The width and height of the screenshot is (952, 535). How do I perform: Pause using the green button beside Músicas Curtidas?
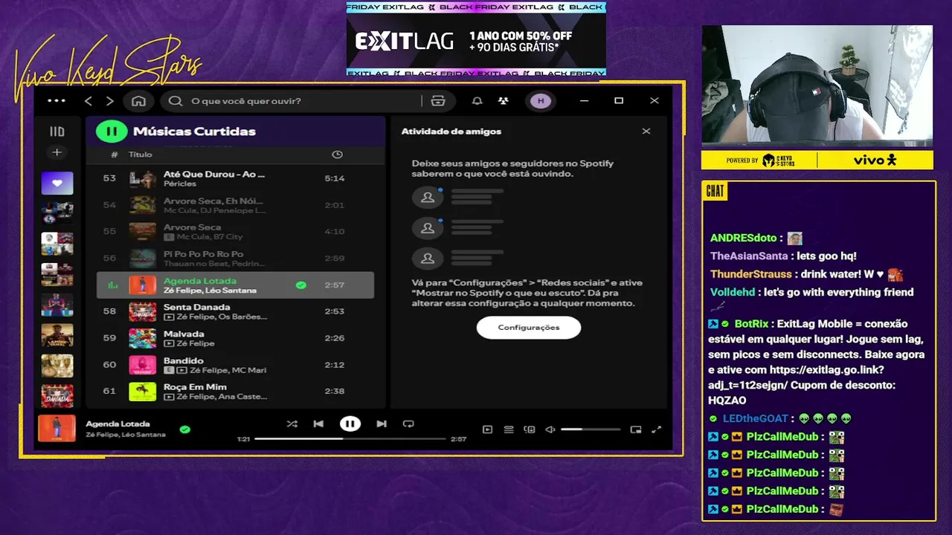112,132
